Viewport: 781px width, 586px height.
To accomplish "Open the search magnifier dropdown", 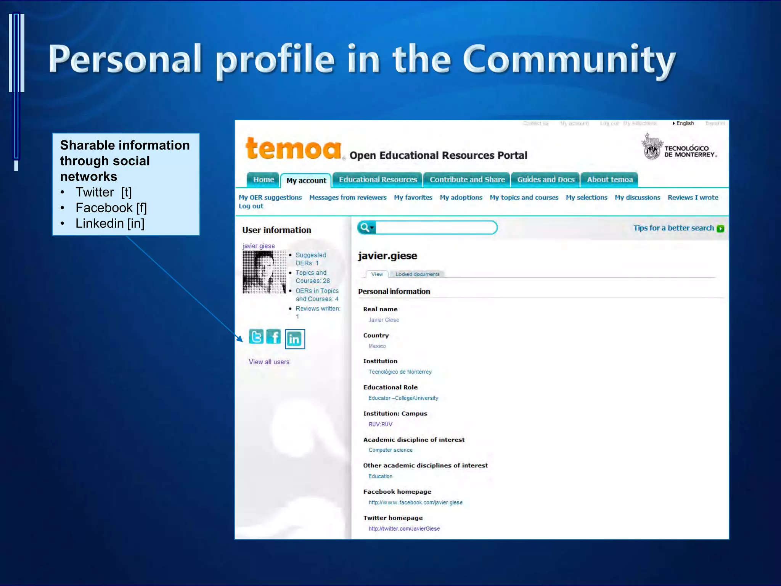I will point(367,228).
